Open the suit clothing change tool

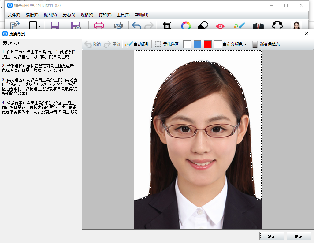pos(258,26)
